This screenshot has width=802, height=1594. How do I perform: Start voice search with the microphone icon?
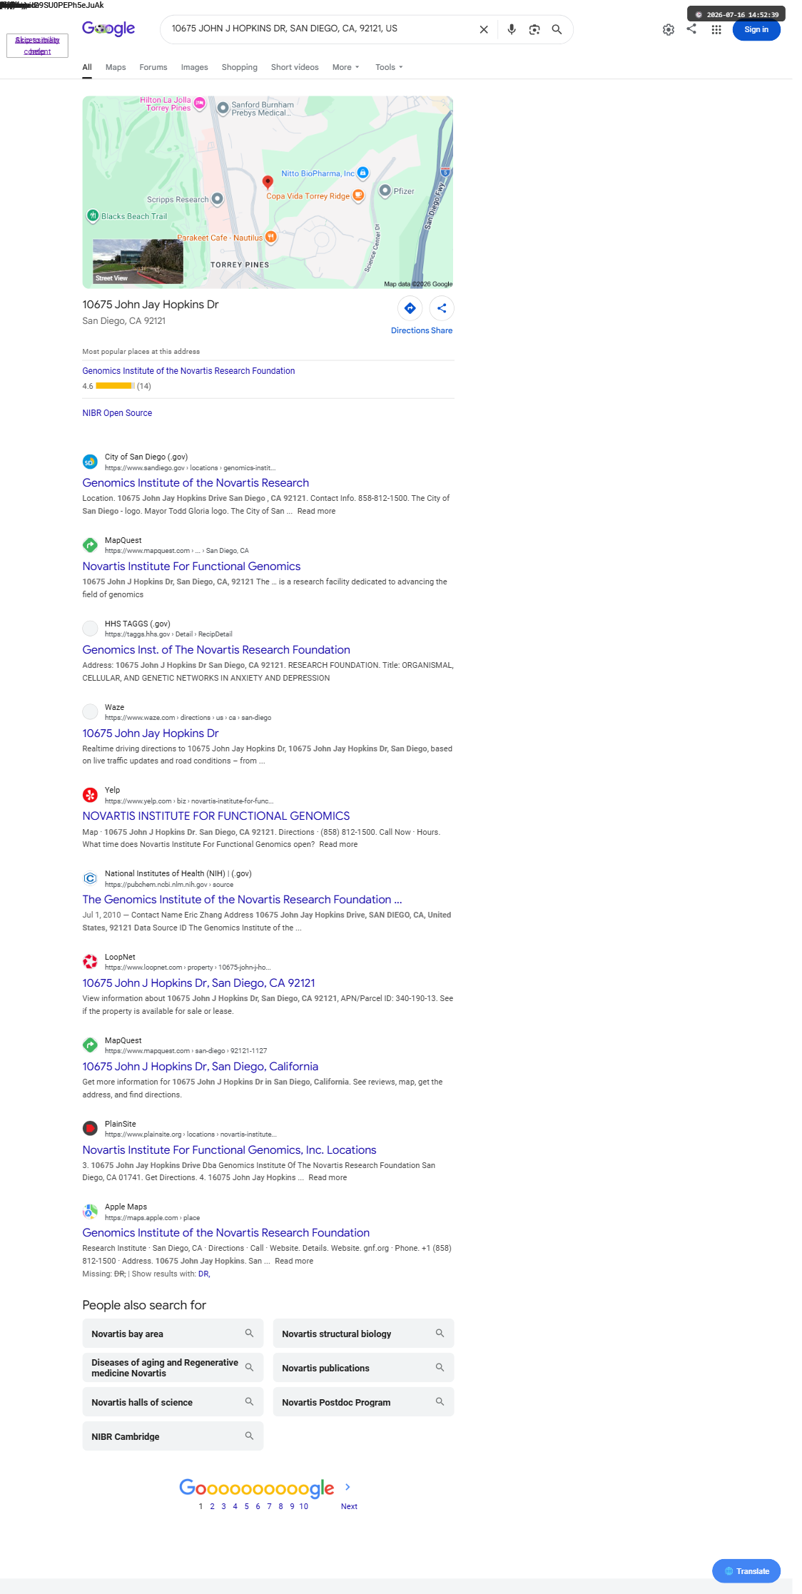pyautogui.click(x=512, y=29)
